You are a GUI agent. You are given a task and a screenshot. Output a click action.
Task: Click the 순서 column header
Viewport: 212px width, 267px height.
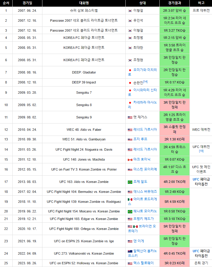click(x=6, y=3)
